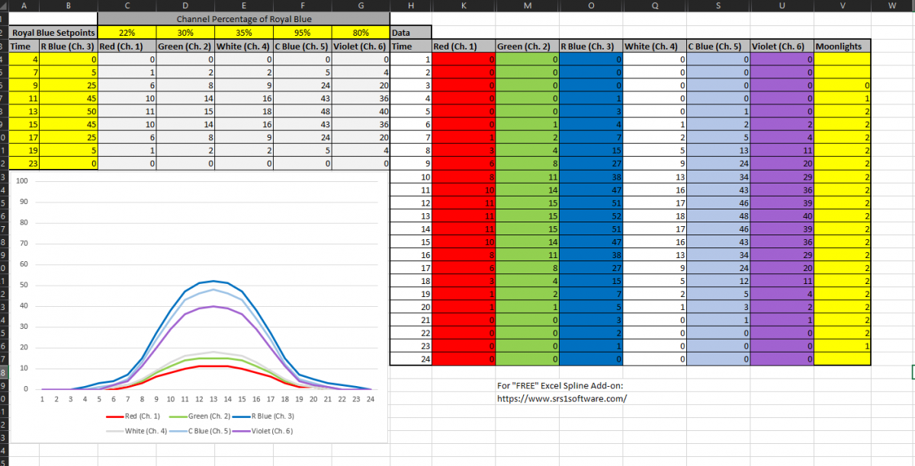The width and height of the screenshot is (915, 466).
Task: Click the For "FREE" Excel Spline Add-on text
Action: (560, 386)
